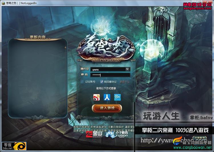This screenshot has width=214, height=152.
Task: Log in with Renren icon
Action: (107, 97)
